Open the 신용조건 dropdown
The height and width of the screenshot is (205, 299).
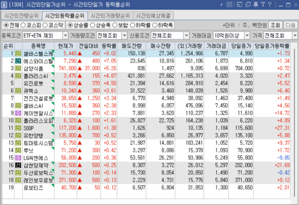(186, 36)
